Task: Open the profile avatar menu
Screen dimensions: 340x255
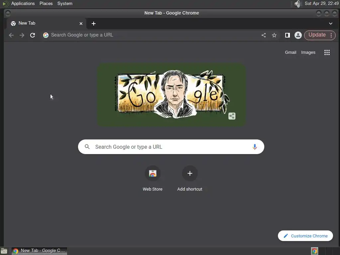Action: (298, 35)
